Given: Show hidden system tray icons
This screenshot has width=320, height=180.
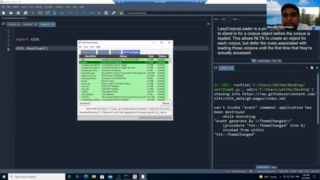Looking at the screenshot, I should point(280,176).
